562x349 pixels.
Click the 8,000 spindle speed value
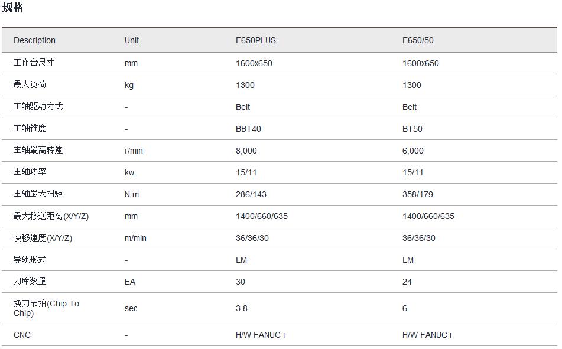pyautogui.click(x=246, y=151)
